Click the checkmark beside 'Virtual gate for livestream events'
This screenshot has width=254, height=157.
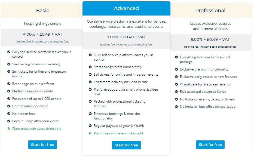point(176,84)
